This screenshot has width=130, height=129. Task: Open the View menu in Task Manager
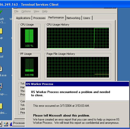coord(36,11)
